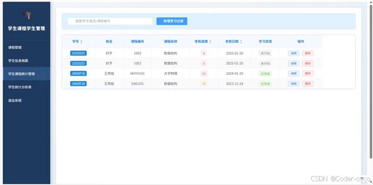Click the 学生课程学生管理 sidebar title
Screen dimensions: 373x185
coord(26,28)
